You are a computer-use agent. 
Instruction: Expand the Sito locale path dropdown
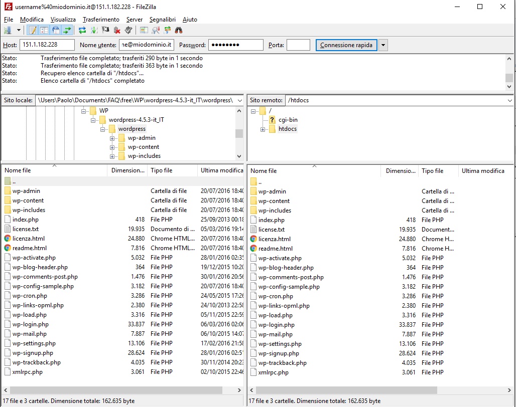[239, 101]
